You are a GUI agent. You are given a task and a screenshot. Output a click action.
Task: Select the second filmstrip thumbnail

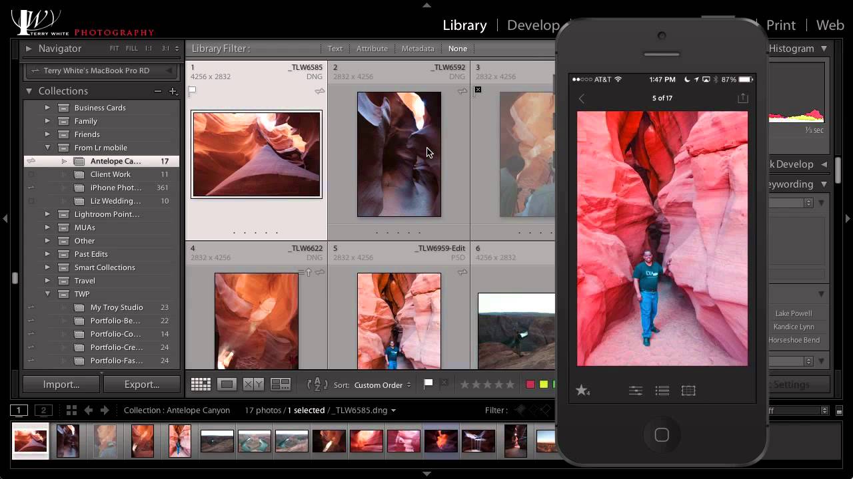(x=67, y=441)
